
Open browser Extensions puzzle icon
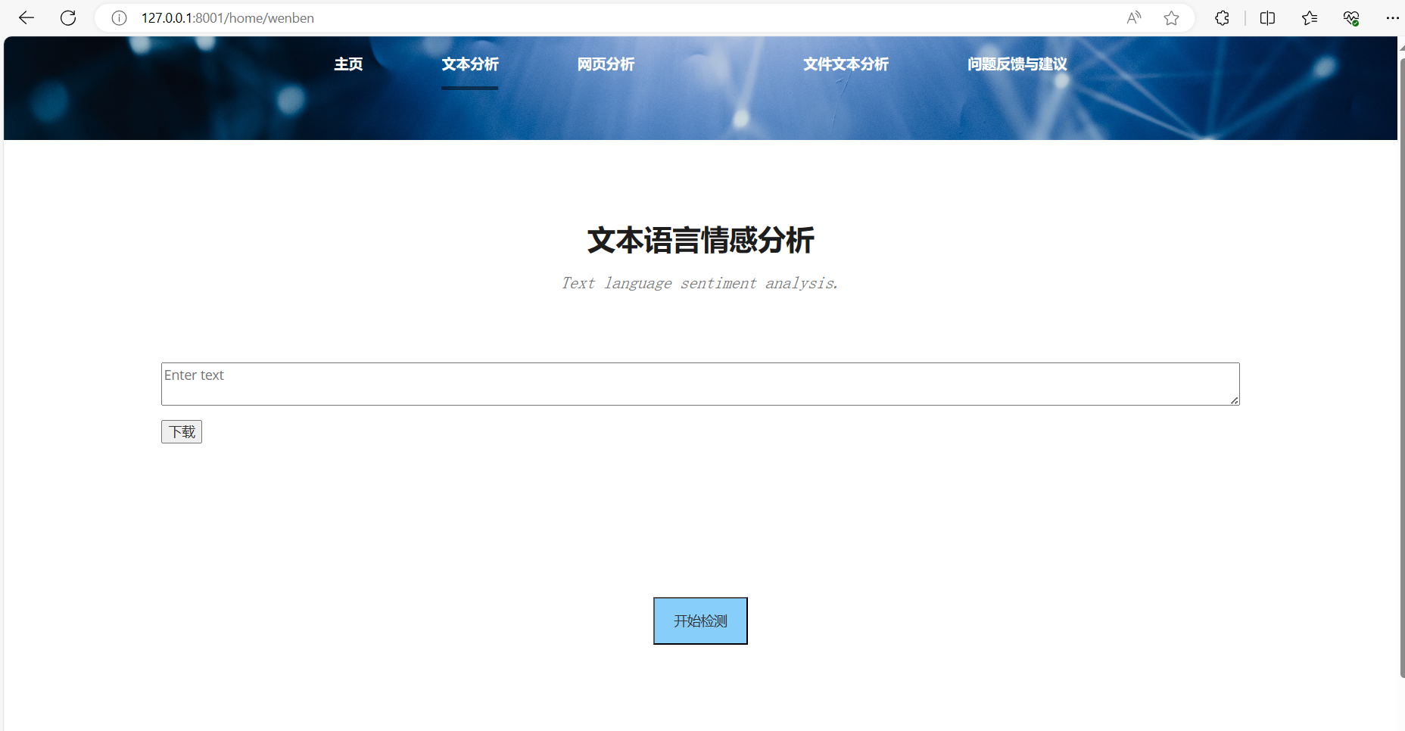[x=1222, y=18]
